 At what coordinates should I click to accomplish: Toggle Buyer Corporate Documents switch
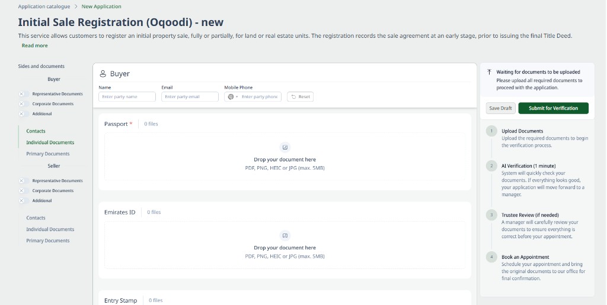click(23, 104)
